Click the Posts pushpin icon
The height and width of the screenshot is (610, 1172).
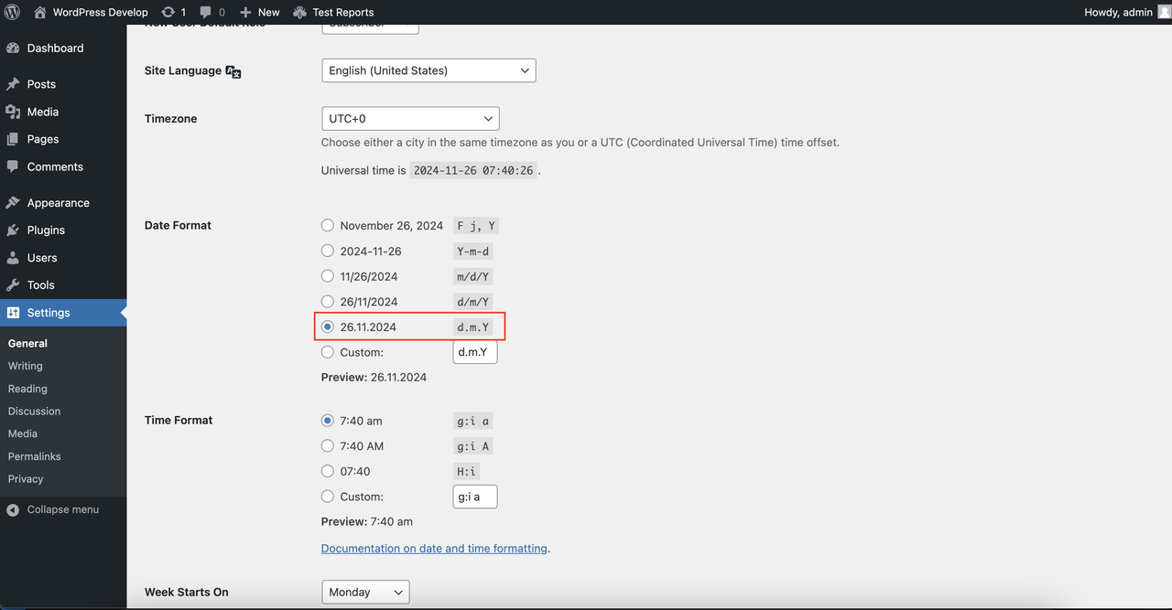click(x=13, y=84)
